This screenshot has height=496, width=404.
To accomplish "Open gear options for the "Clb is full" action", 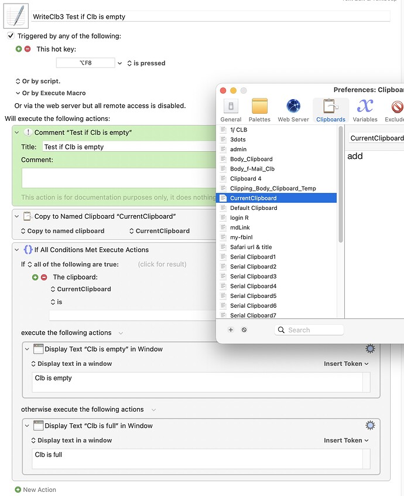I will [x=370, y=425].
